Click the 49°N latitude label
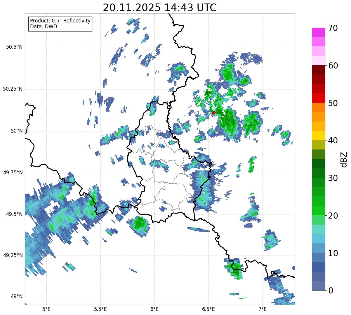The height and width of the screenshot is (315, 351). point(17,296)
